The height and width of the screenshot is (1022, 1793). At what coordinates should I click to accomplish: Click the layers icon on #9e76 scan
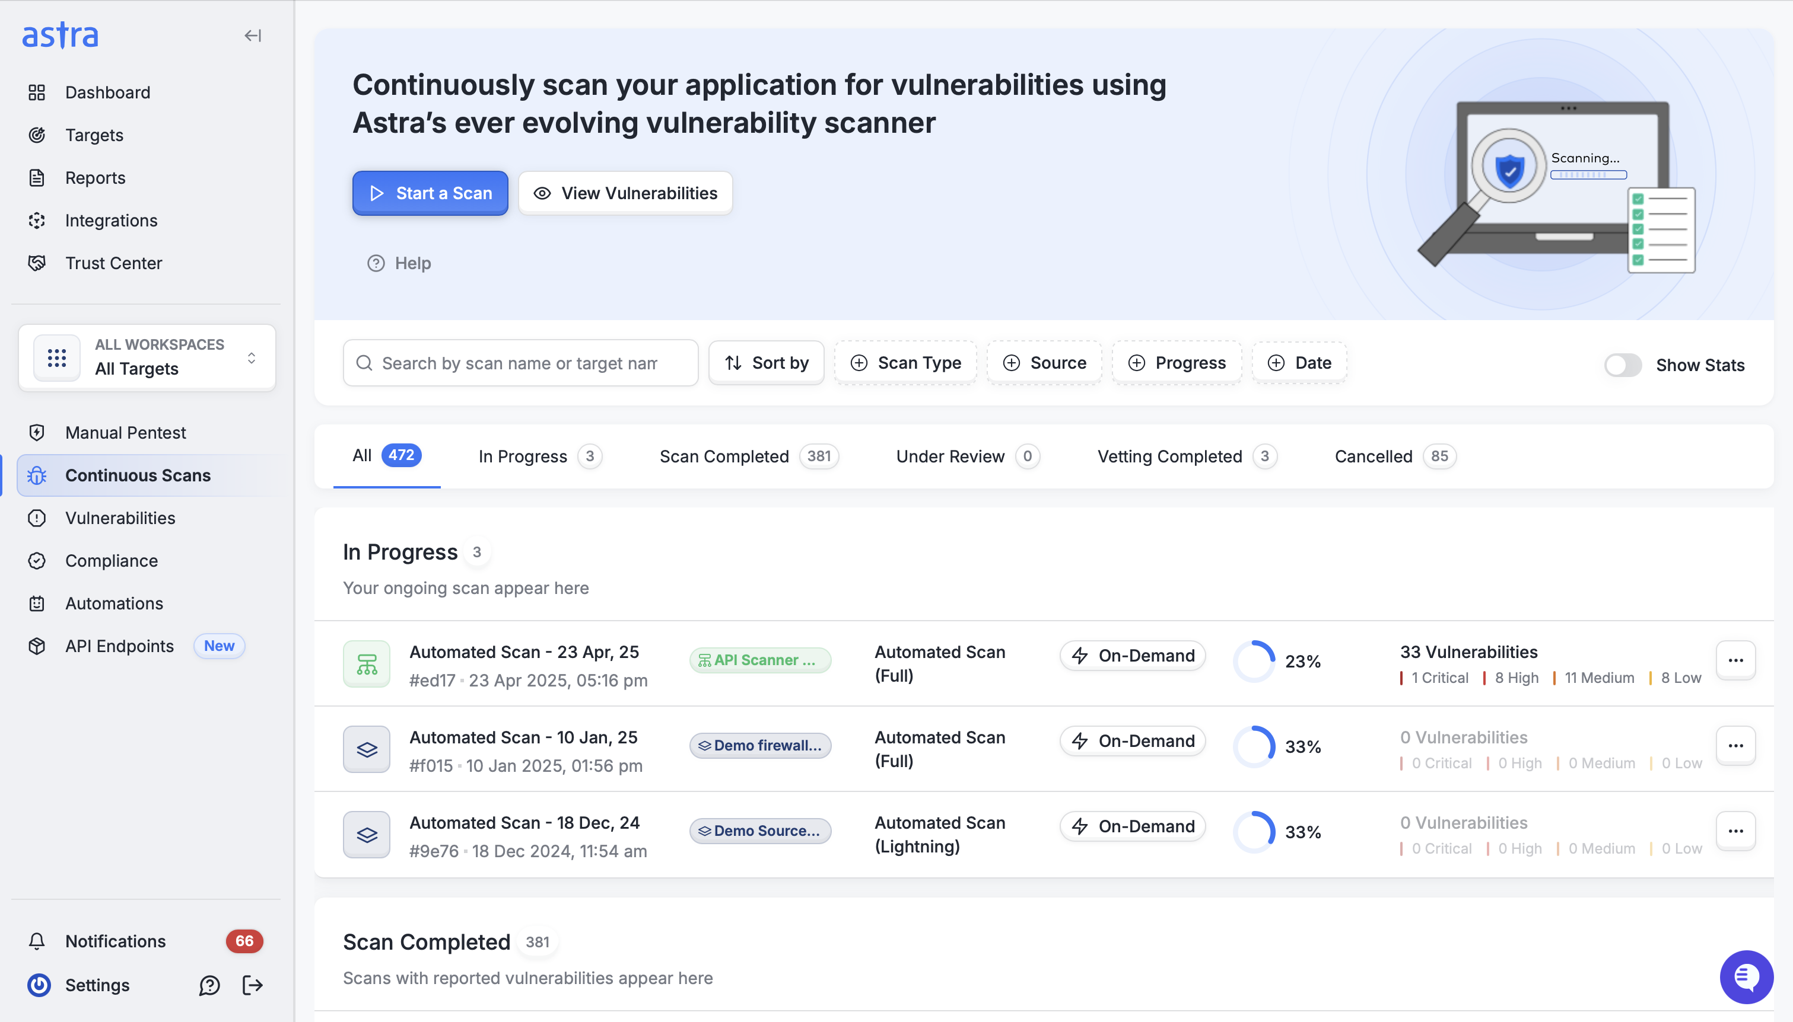[367, 835]
